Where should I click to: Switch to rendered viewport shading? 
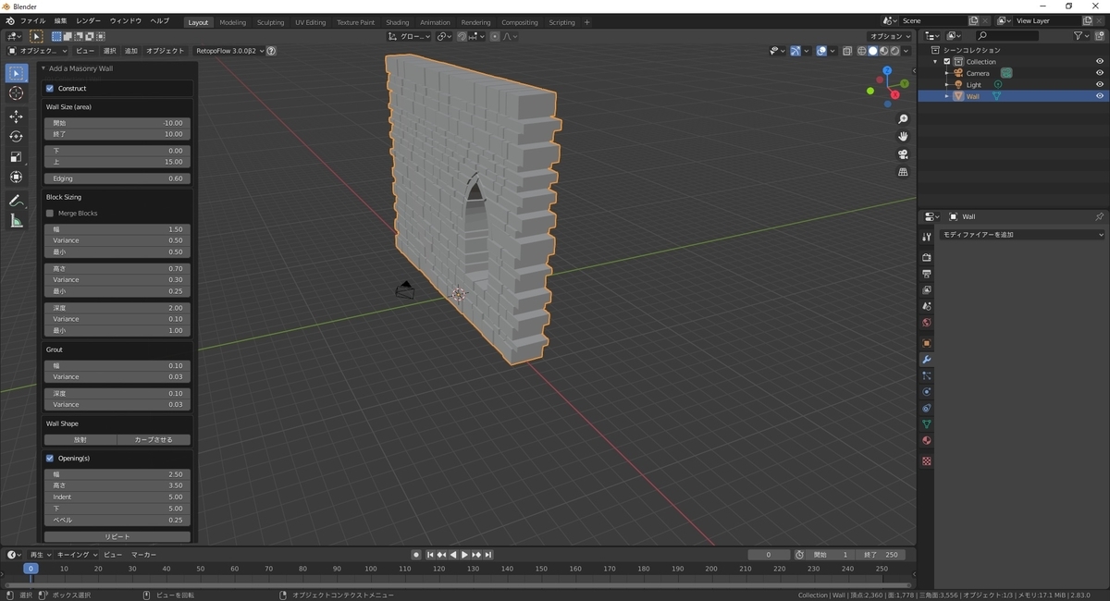click(x=894, y=51)
